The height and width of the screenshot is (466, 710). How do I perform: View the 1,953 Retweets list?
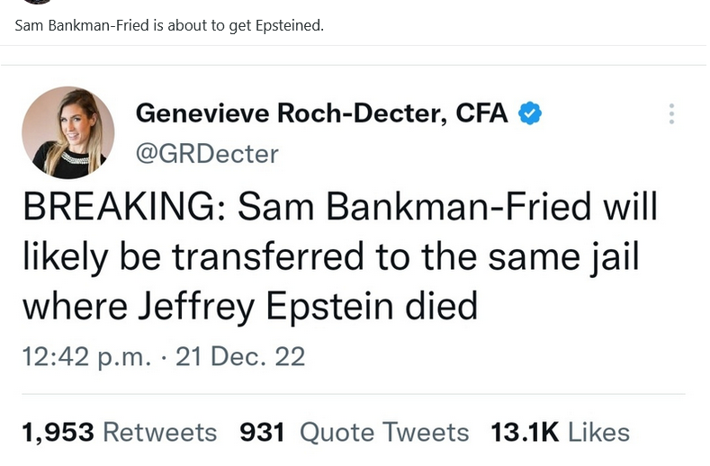click(119, 433)
